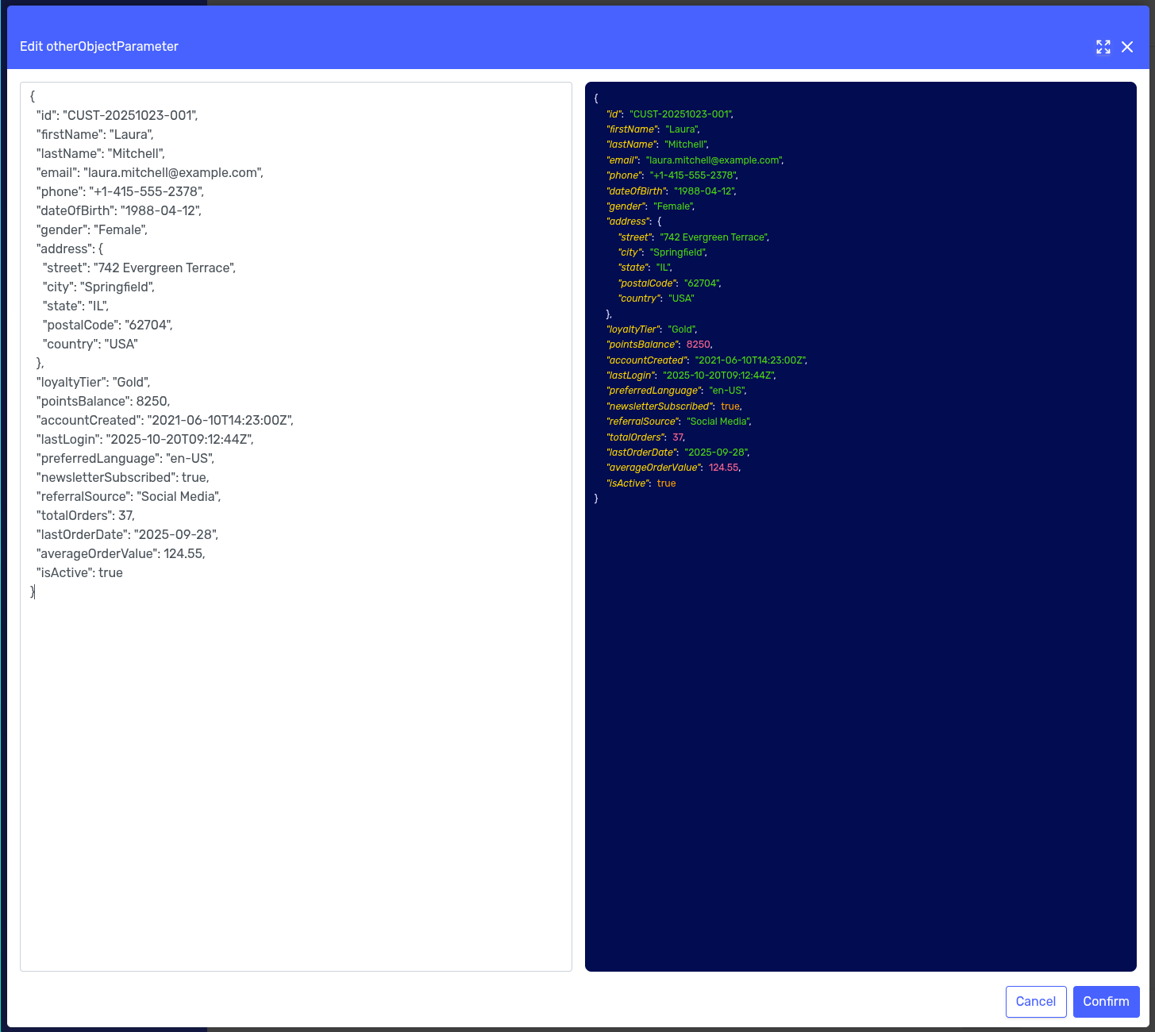
Task: Expand the dialog to fullscreen
Action: pos(1103,47)
